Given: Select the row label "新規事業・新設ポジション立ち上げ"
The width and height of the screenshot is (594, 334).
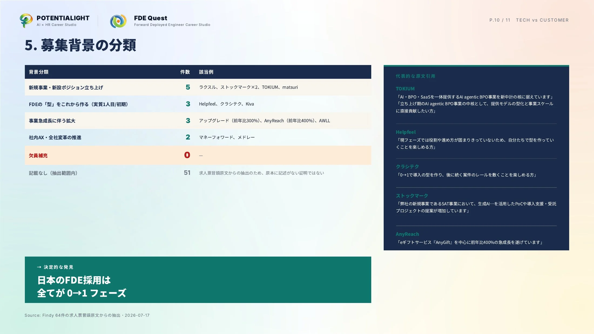Looking at the screenshot, I should click(66, 87).
